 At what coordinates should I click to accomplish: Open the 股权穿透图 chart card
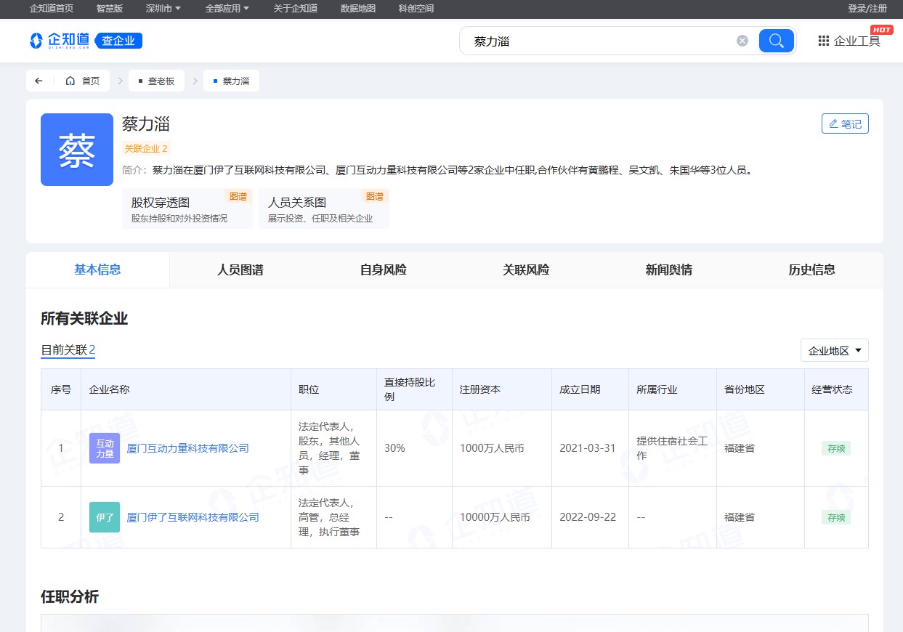187,209
